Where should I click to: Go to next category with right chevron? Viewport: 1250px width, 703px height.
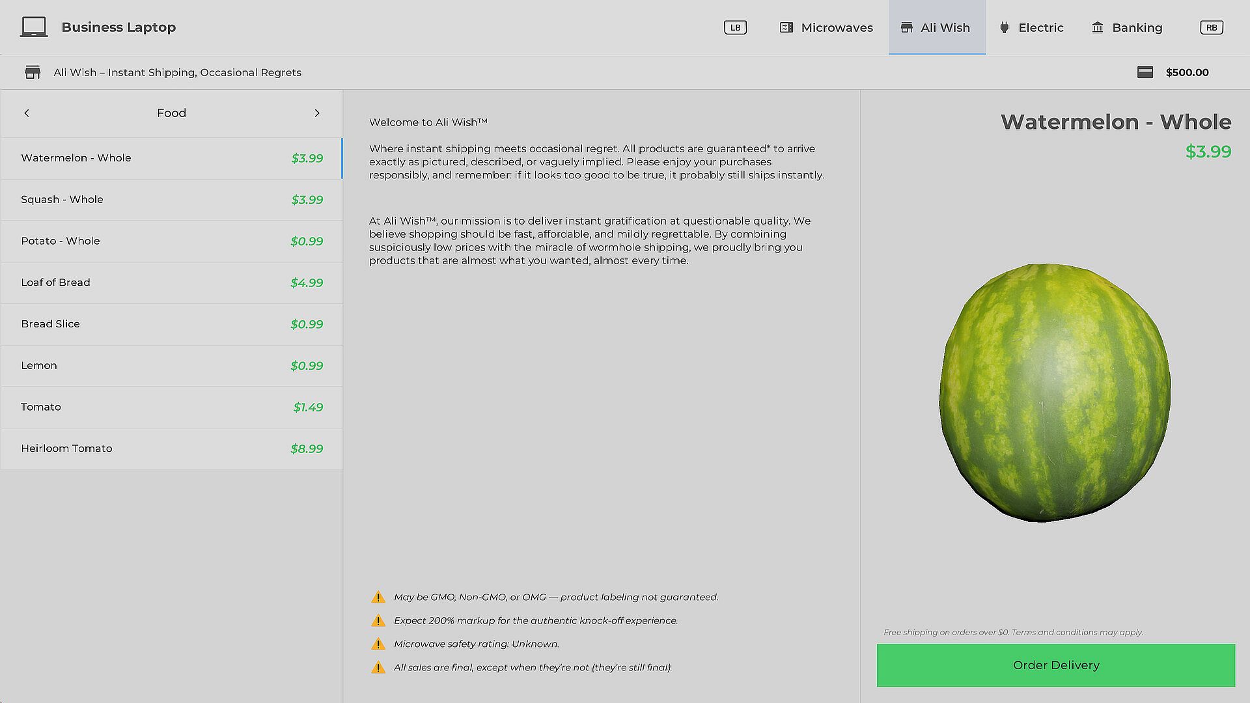point(317,113)
